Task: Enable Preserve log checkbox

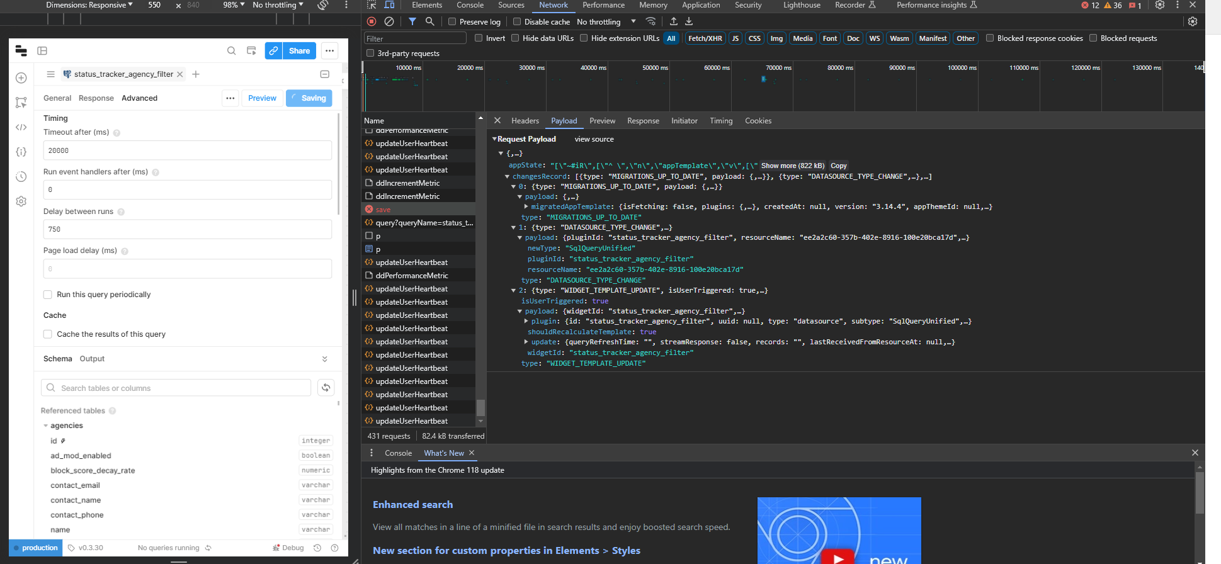Action: pyautogui.click(x=452, y=21)
